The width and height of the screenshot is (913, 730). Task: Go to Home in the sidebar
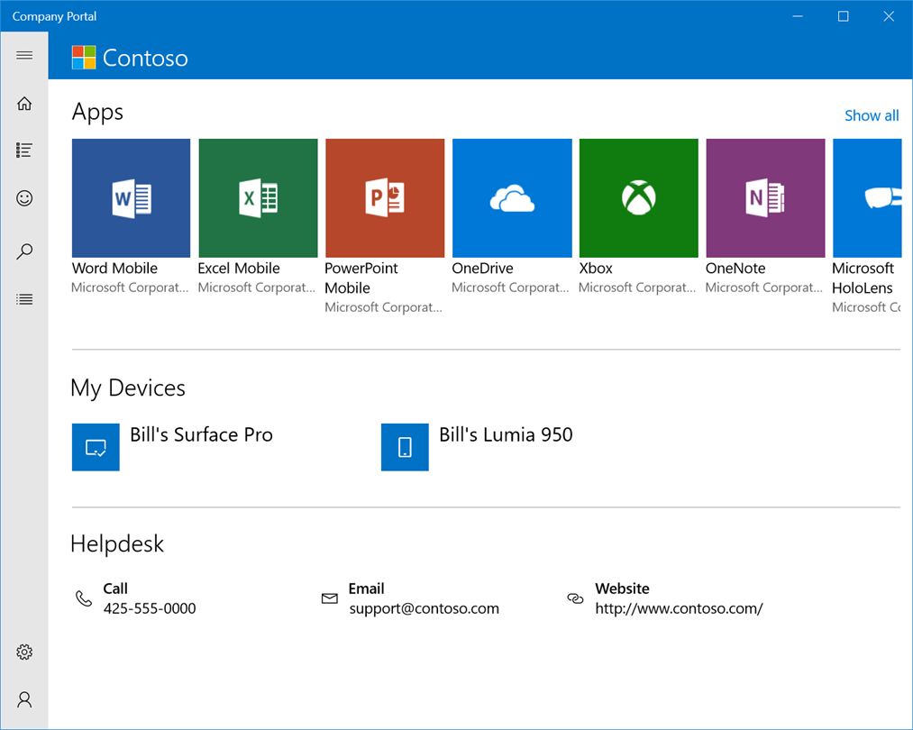24,104
